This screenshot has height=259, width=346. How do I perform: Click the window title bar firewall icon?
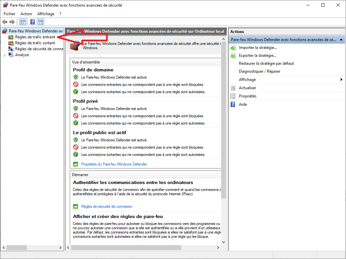click(6, 5)
